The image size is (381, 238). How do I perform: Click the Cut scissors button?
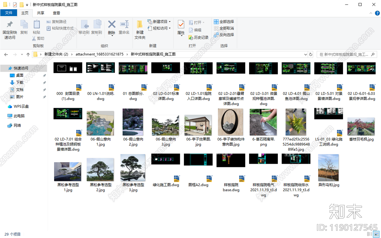(x=38, y=39)
